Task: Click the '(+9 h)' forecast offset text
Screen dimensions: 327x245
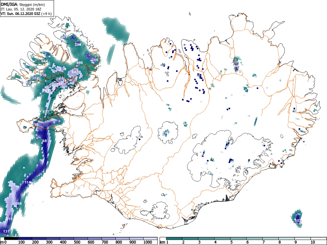Action: (46, 14)
